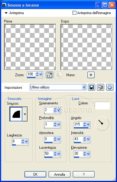Click the save preset floppy disk icon
The width and height of the screenshot is (117, 182).
tap(92, 87)
